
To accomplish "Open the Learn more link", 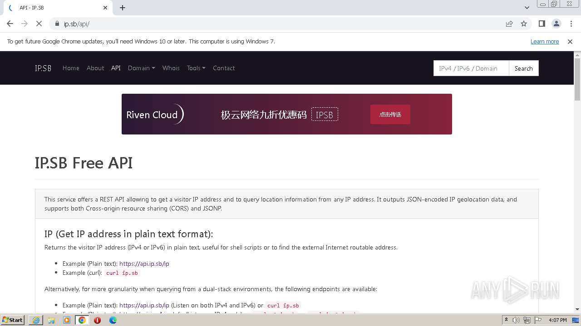I will 545,42.
